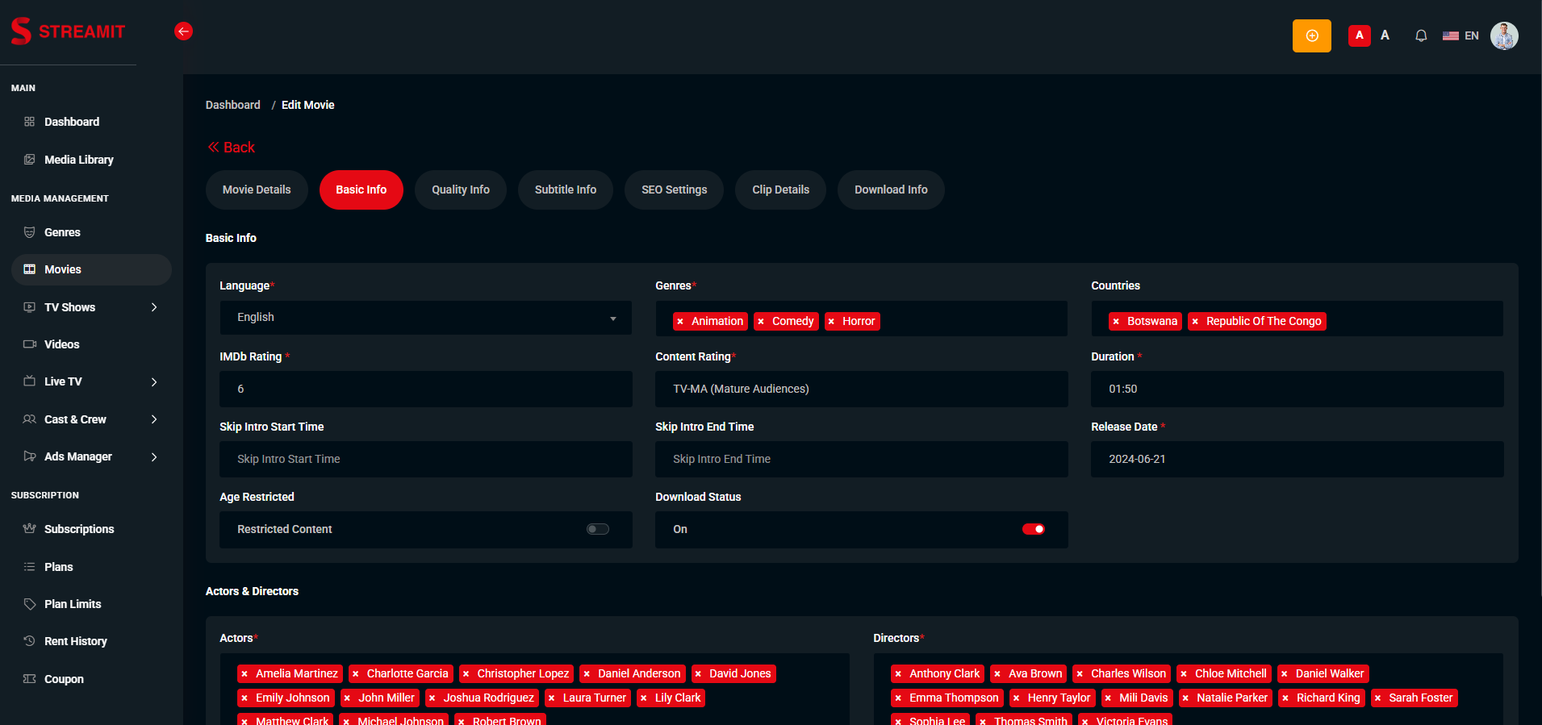1542x725 pixels.
Task: Turn off the Download Status toggle
Action: click(x=1034, y=529)
